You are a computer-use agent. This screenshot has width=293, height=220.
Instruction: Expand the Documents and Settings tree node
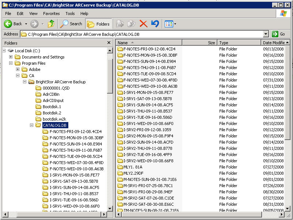point(11,57)
